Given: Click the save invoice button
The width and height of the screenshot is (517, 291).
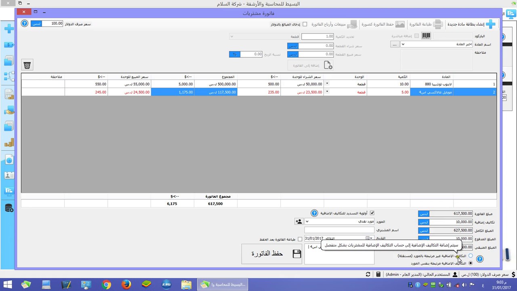Looking at the screenshot, I should [x=271, y=254].
